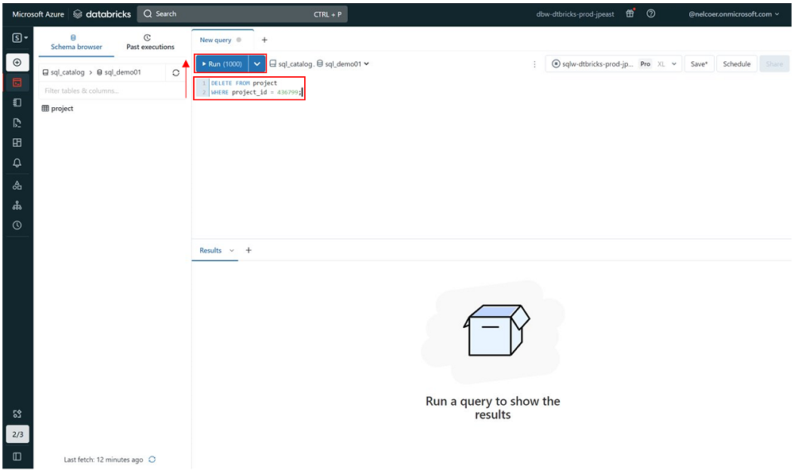Open Data shapes icon in sidebar
This screenshot has height=470, width=794.
pos(17,185)
